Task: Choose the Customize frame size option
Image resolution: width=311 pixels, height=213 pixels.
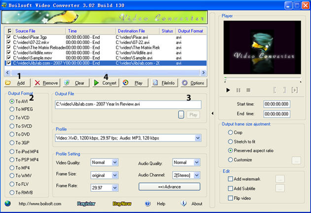Action: [240, 160]
